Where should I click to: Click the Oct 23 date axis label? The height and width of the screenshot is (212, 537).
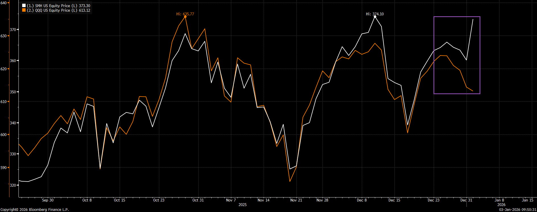[x=159, y=200]
